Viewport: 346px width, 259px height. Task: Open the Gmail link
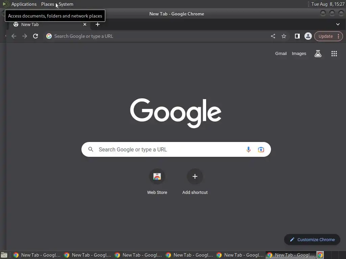(x=281, y=54)
